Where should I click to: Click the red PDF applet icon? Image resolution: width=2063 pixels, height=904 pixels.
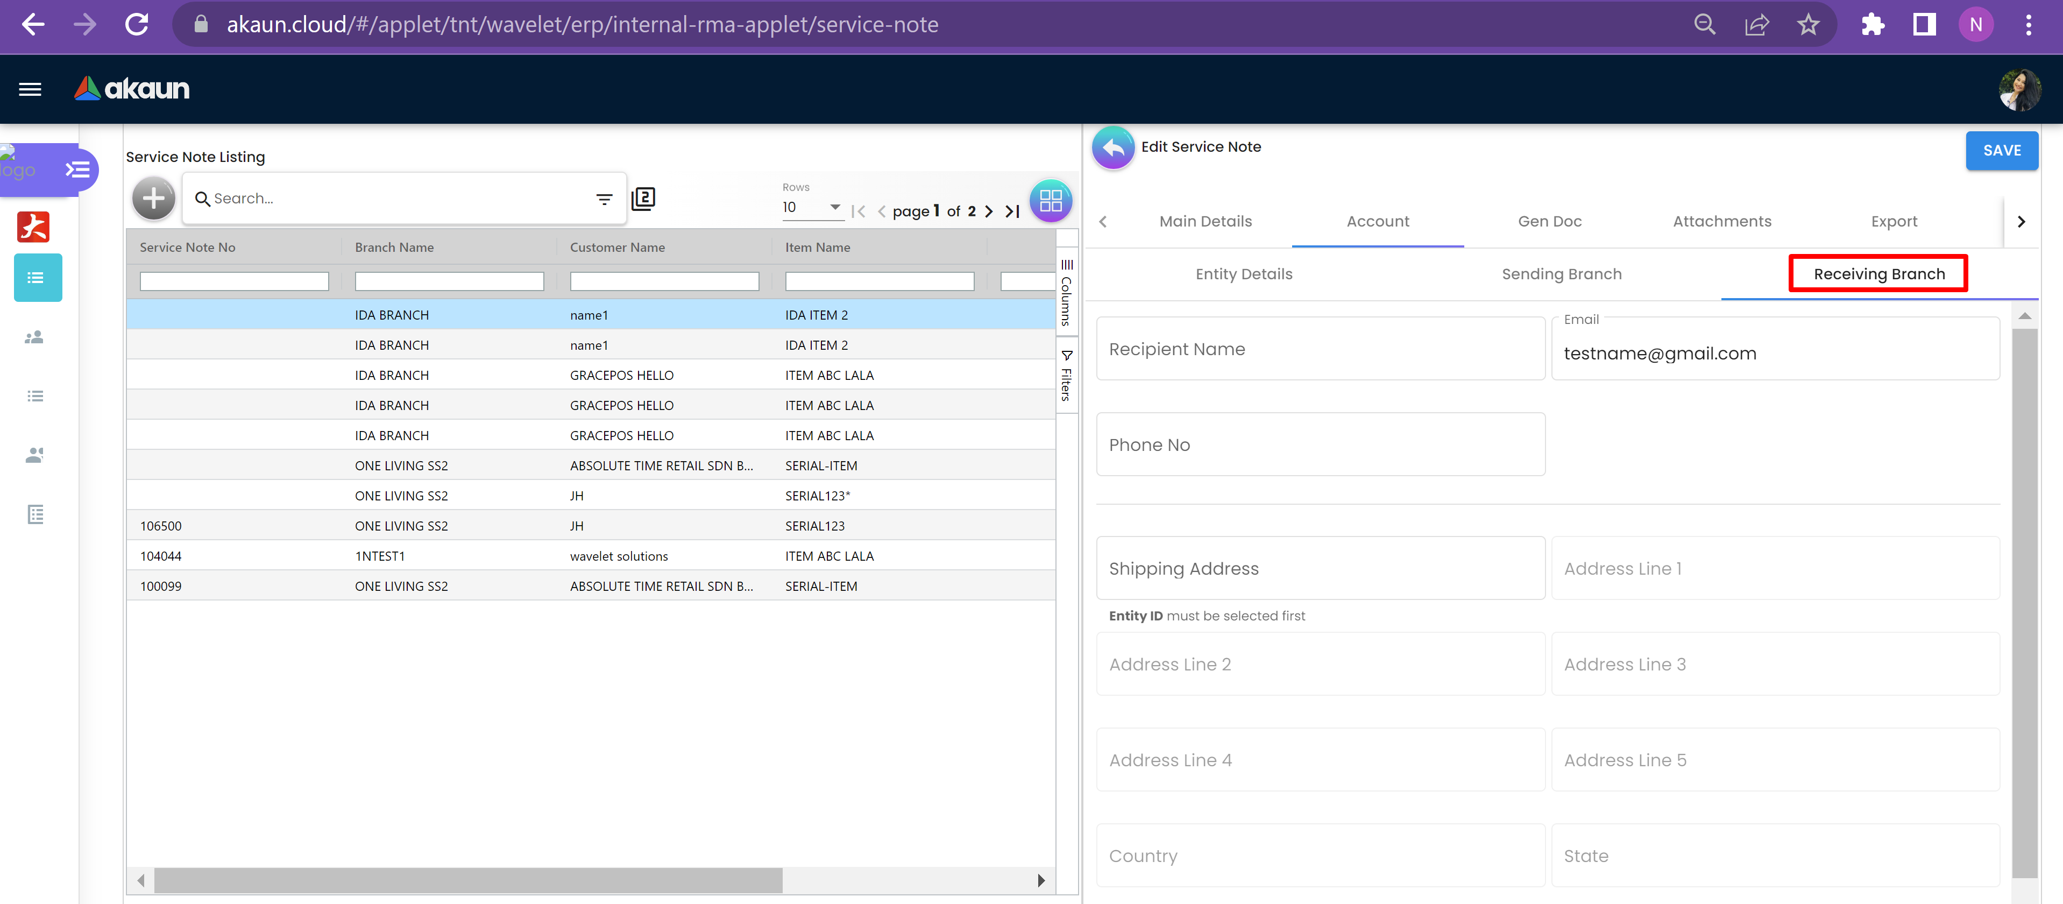click(x=34, y=227)
